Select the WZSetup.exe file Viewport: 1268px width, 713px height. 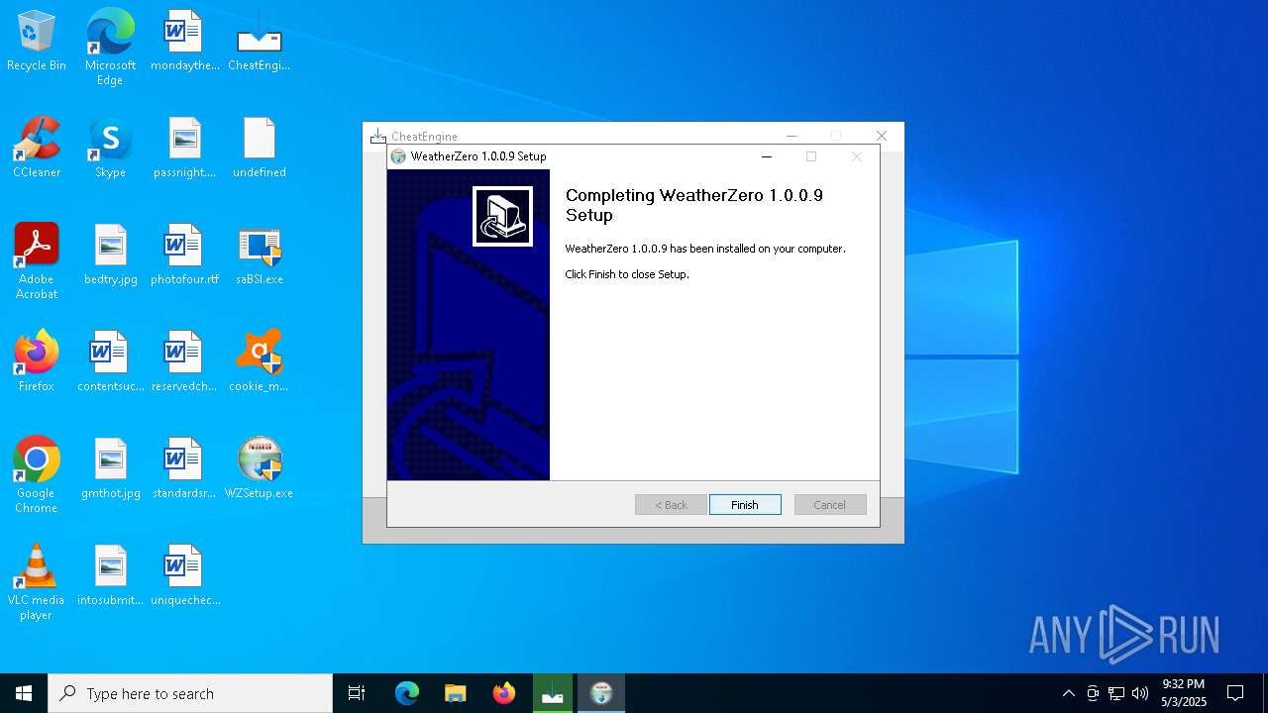click(260, 468)
